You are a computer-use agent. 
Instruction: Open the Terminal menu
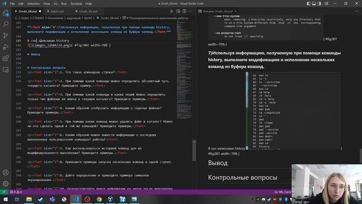76,4
